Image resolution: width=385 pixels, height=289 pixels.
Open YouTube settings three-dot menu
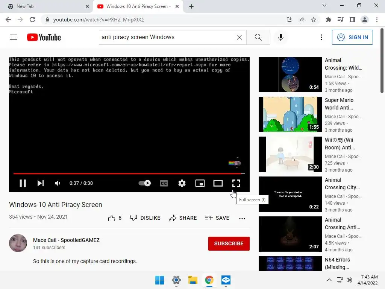pos(321,37)
